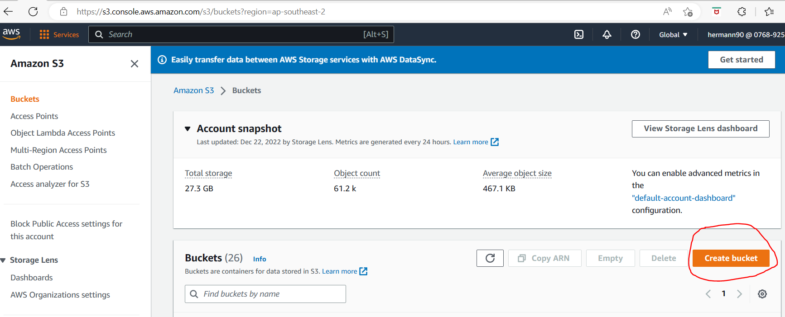Open AWS Organizations settings
This screenshot has width=785, height=317.
pyautogui.click(x=60, y=295)
